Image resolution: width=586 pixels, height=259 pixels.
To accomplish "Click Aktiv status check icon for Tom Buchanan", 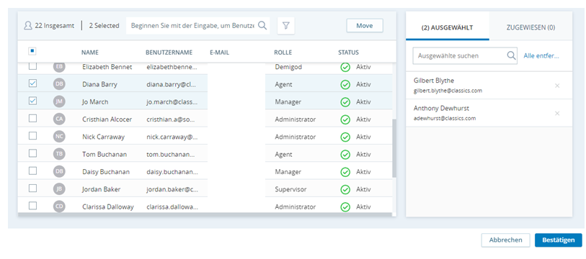I will click(x=345, y=154).
